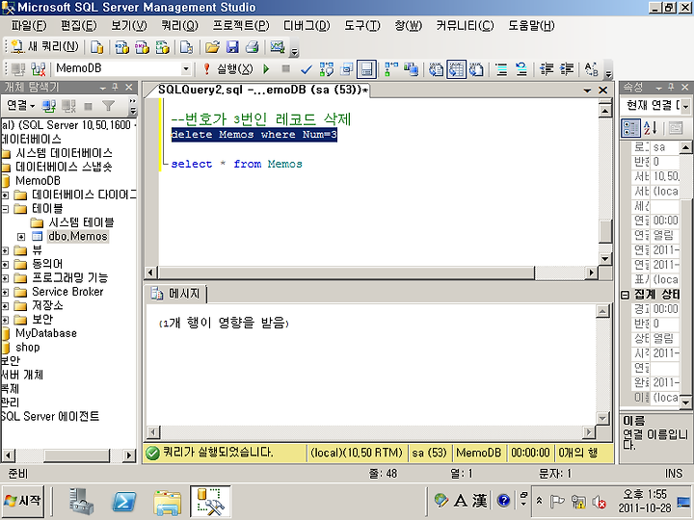The height and width of the screenshot is (520, 694).
Task: Select Results to Text icon
Action: click(437, 69)
